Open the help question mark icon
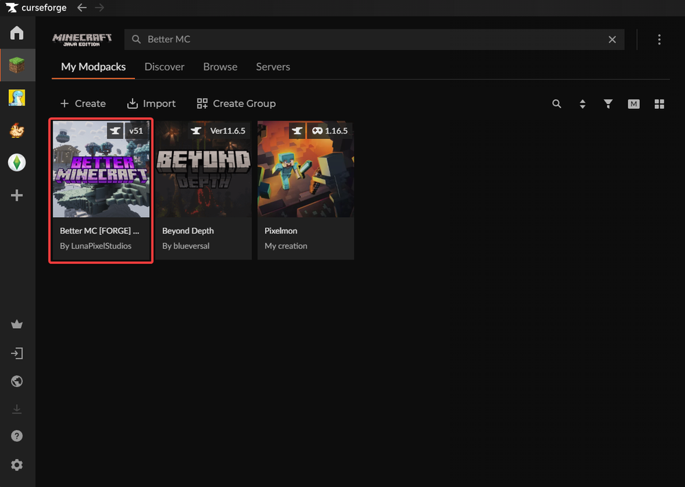Screen dimensions: 685x487 [17, 436]
